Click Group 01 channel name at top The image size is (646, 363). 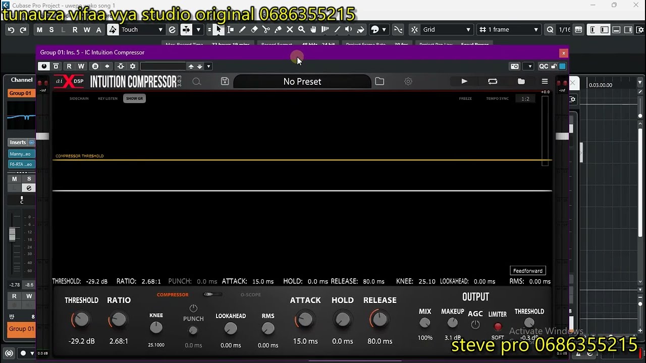point(20,93)
